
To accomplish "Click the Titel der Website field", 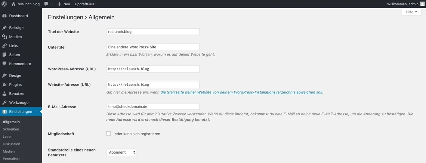I will (x=153, y=32).
